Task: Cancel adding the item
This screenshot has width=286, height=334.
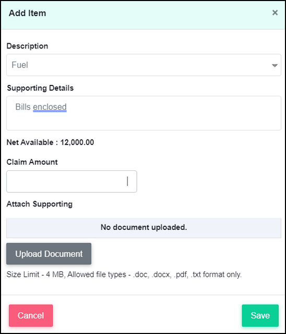Action: (31, 315)
